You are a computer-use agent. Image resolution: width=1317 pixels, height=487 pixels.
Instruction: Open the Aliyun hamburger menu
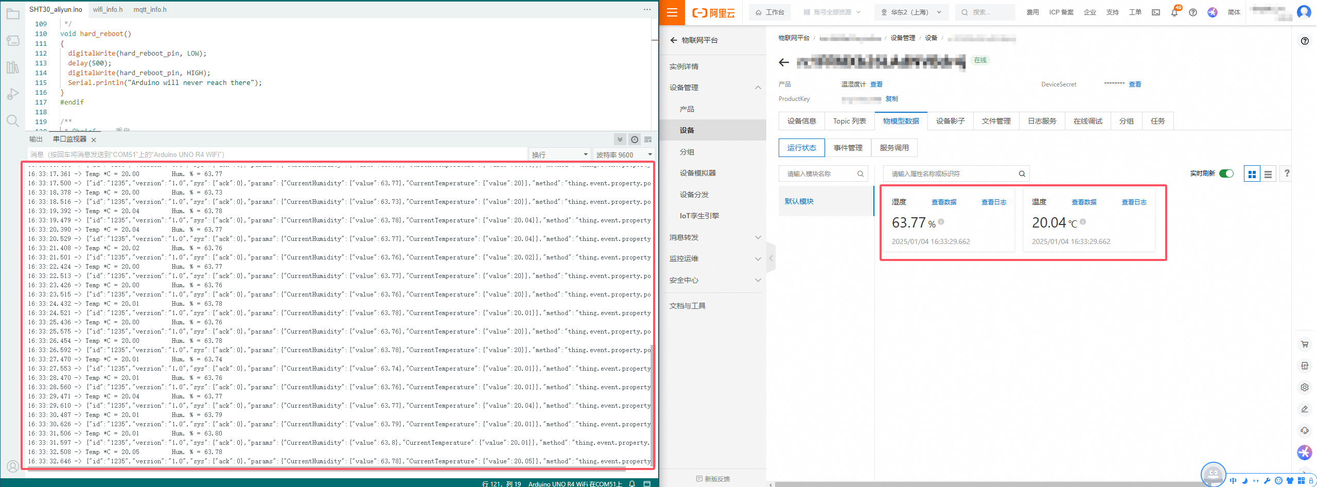672,12
